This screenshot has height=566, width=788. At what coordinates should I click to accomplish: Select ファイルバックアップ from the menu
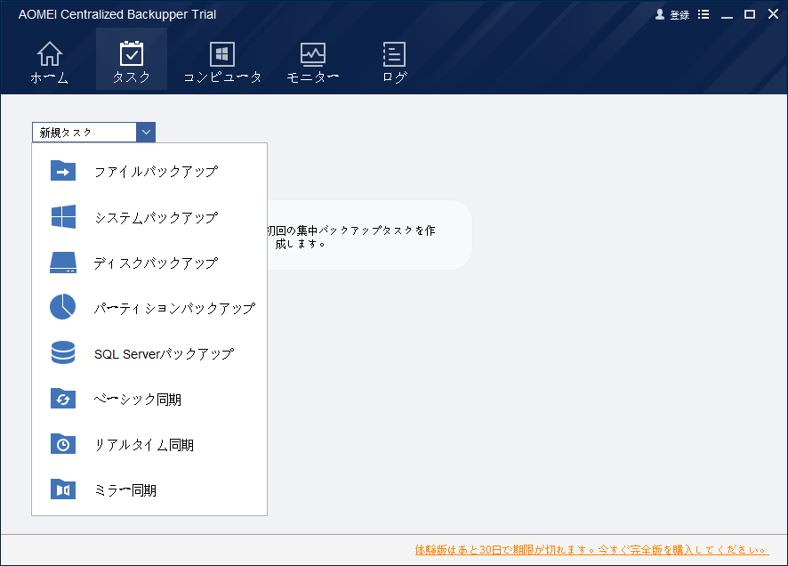156,172
